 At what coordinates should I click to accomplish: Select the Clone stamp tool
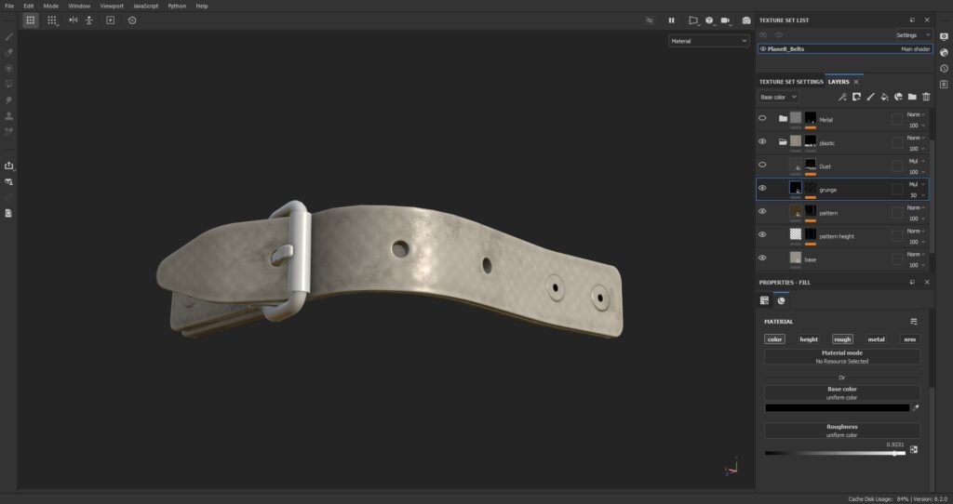(8, 115)
